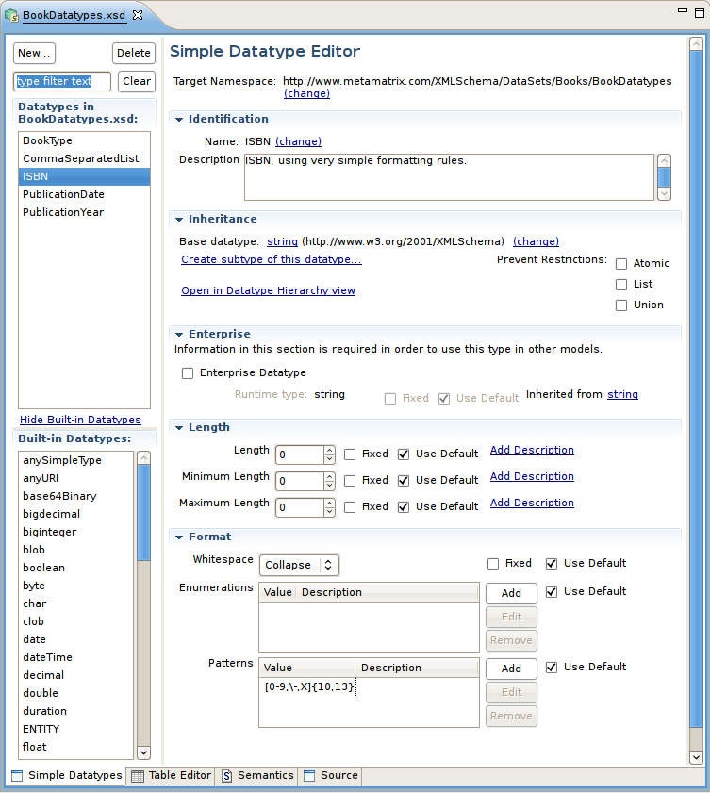Click the Delete datatype button

(134, 53)
